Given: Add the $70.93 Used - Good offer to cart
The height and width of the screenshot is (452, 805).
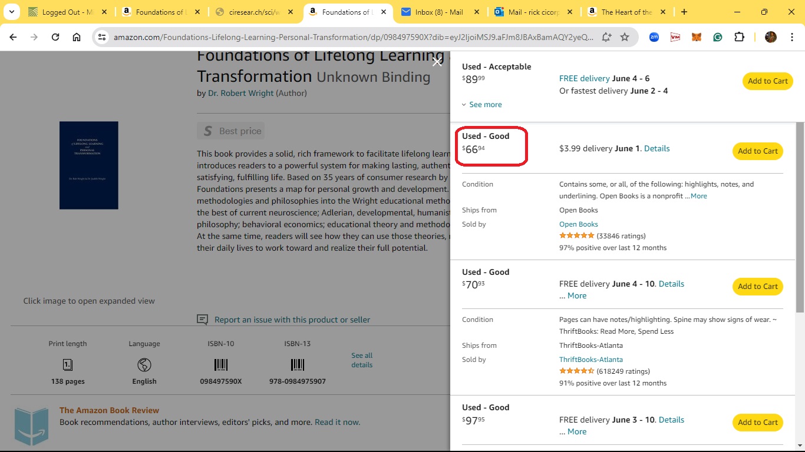Looking at the screenshot, I should click(758, 287).
